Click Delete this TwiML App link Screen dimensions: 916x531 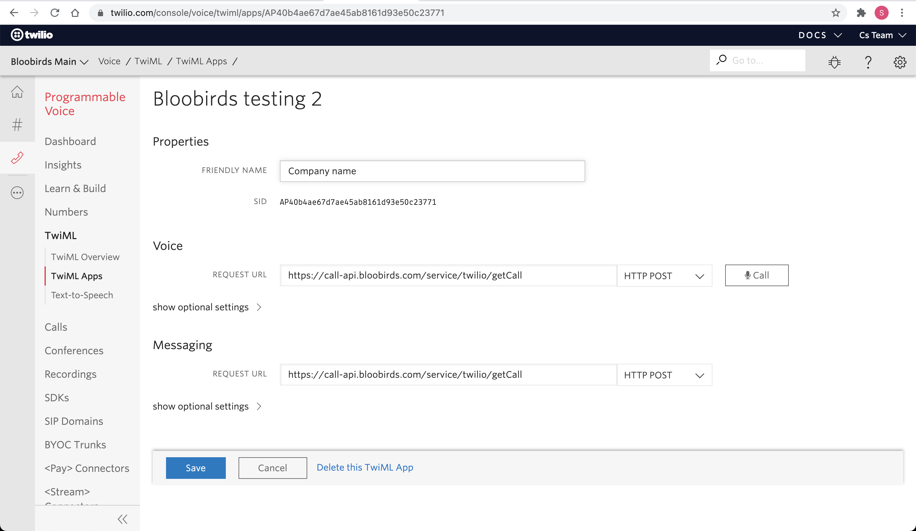point(365,467)
